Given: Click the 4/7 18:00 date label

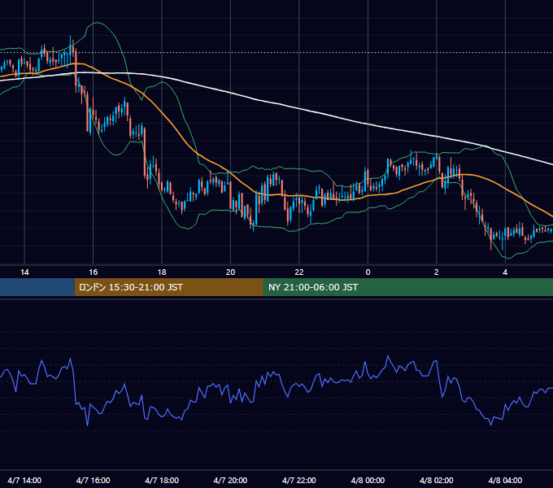Looking at the screenshot, I should tap(162, 480).
